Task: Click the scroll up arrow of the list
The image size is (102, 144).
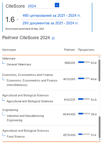Action: [99, 57]
